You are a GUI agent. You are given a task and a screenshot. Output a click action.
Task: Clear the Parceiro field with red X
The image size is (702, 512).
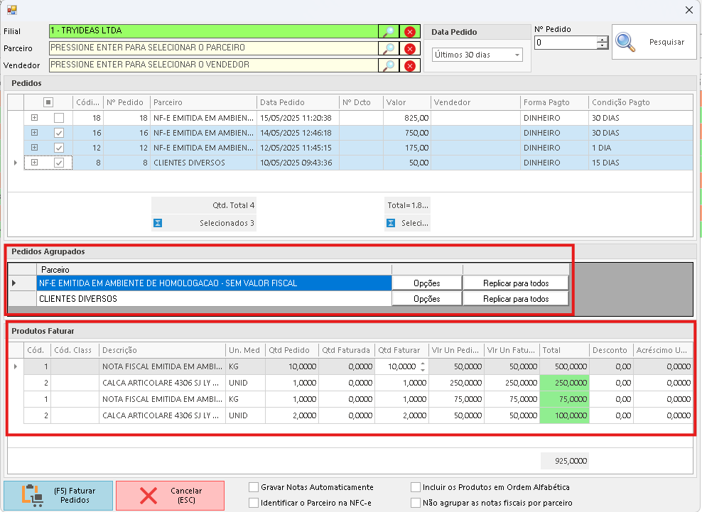(410, 48)
